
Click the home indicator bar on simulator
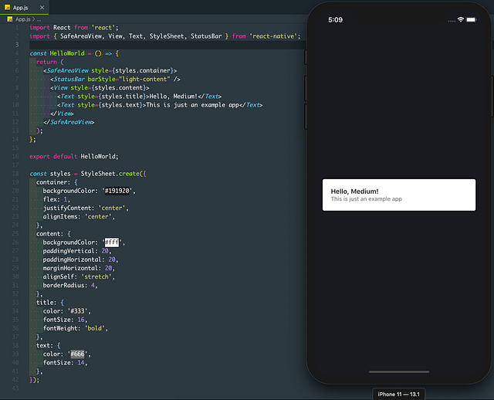point(399,372)
